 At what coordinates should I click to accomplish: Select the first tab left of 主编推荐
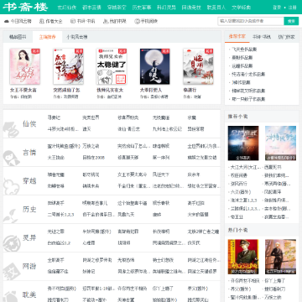[18, 37]
